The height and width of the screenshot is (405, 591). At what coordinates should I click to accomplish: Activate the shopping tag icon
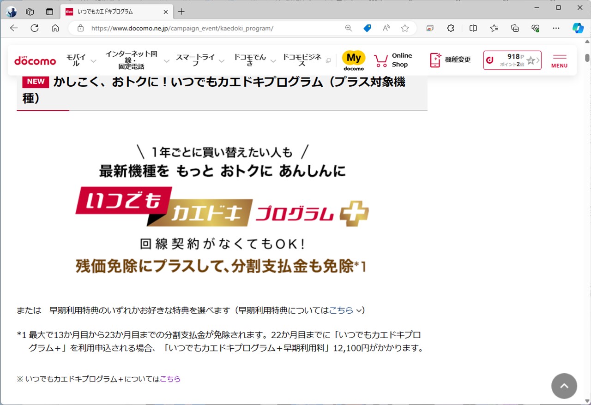[x=367, y=28]
